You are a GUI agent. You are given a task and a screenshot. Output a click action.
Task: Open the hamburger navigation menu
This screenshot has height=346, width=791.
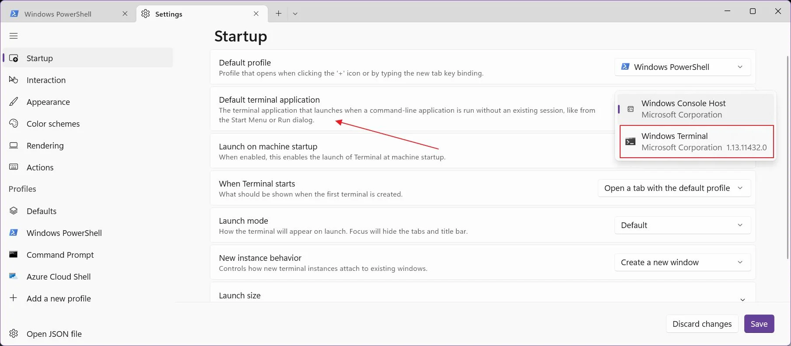[x=14, y=36]
